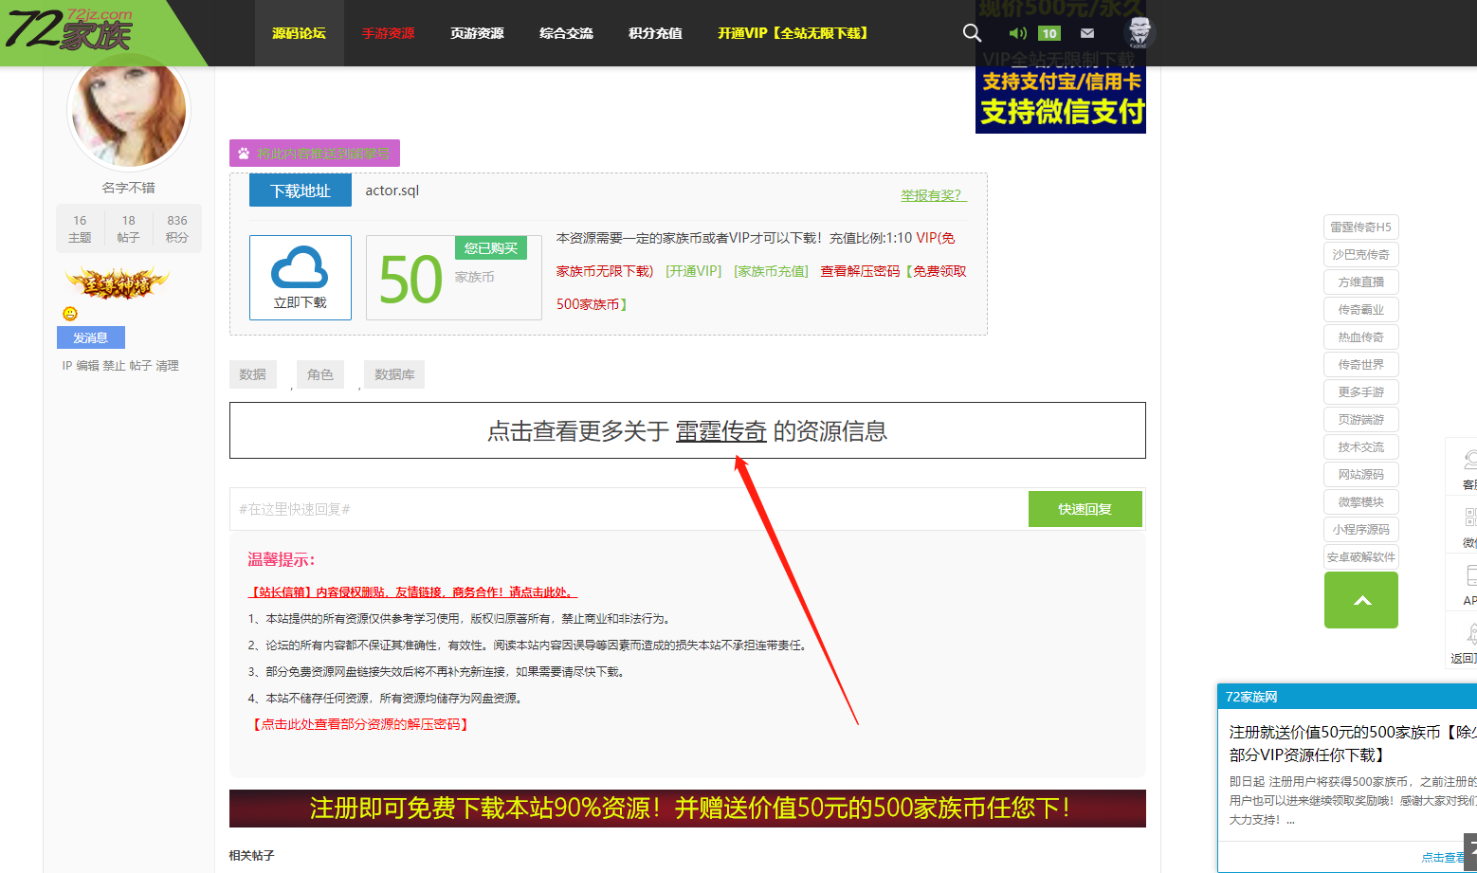Click the 传奇霸业 sidebar tag

1361,310
